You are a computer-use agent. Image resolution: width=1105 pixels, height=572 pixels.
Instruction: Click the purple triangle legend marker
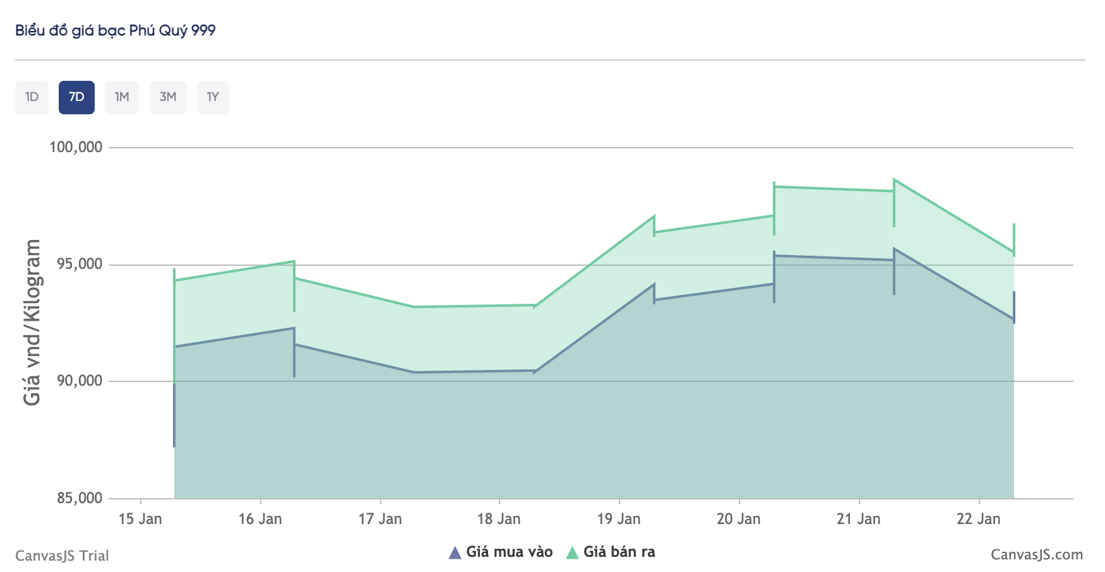click(x=455, y=553)
